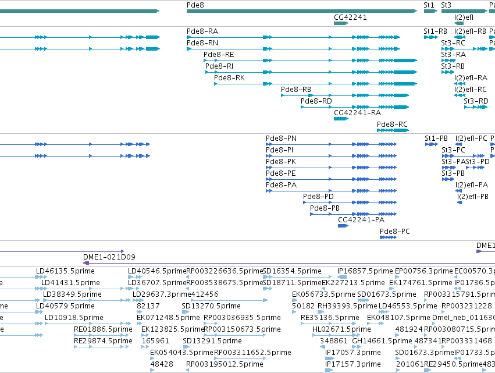This screenshot has height=373, width=495.
Task: Select the CG42241-RA transcript label
Action: point(357,113)
